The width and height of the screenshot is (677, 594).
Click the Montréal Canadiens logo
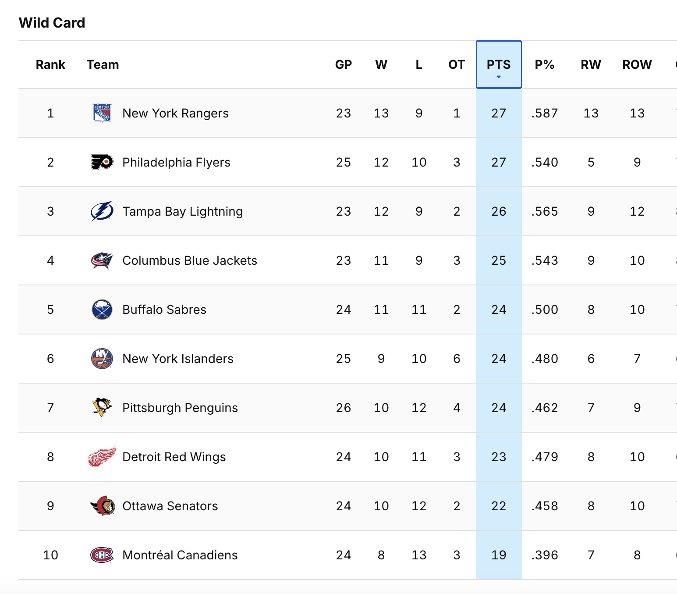[102, 555]
